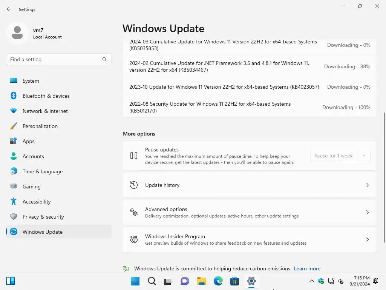Screen dimensions: 386x290
Task: Click the network tray icon
Action: pyautogui.click(x=331, y=281)
